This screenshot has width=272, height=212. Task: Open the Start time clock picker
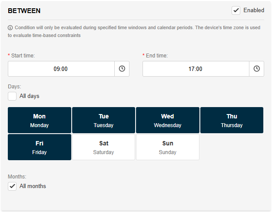tap(122, 69)
